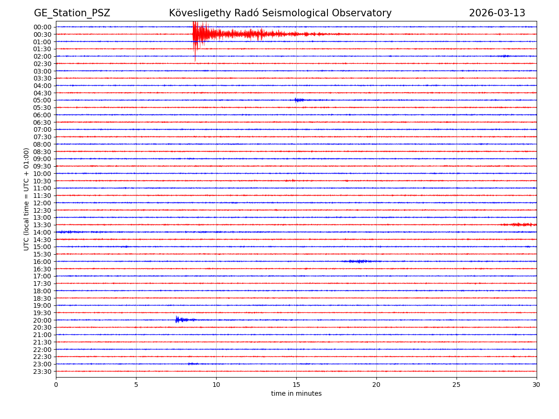Click the GE_Station_PSZ station label

click(72, 13)
